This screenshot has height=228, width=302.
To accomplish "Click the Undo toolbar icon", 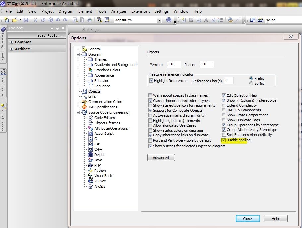I will [58, 20].
